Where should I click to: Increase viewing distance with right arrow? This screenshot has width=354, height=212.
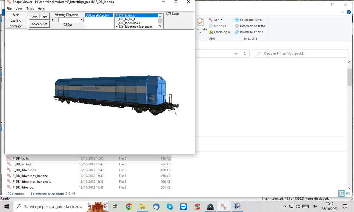coord(81,20)
